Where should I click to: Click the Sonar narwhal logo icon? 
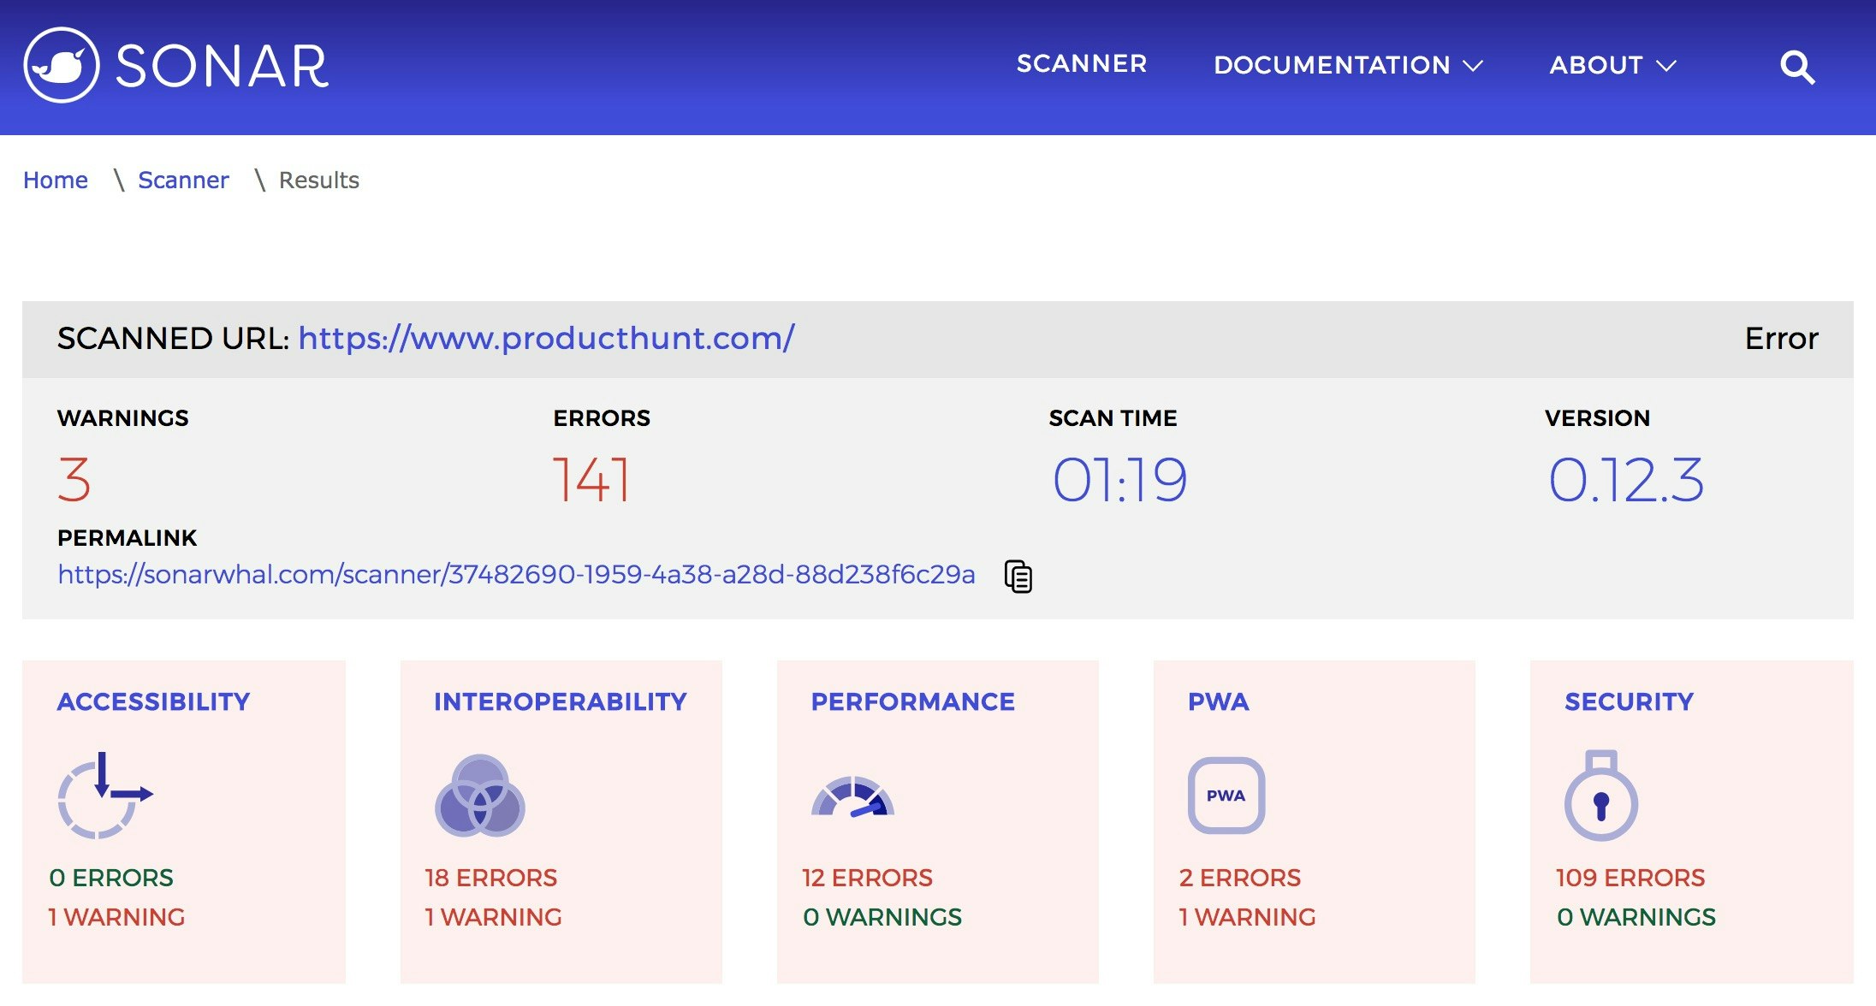coord(62,65)
